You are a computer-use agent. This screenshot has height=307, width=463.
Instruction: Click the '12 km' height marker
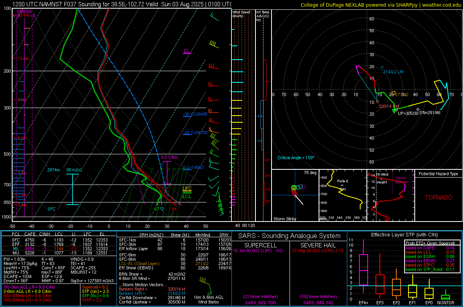point(23,58)
